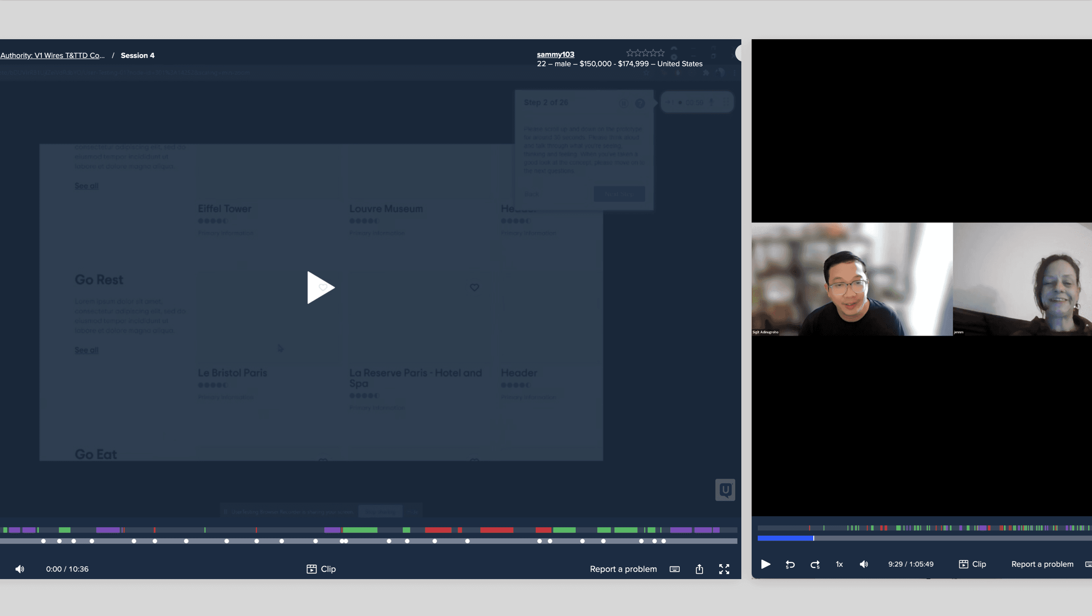This screenshot has height=616, width=1092.
Task: Skip forward five seconds in right player
Action: pos(815,564)
